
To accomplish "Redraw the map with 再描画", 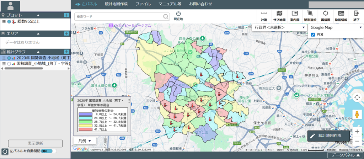I will (x=325, y=16).
